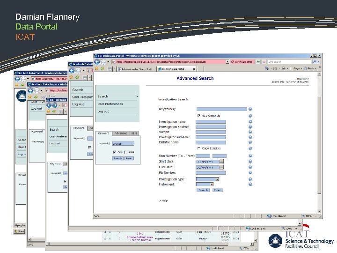
Task: Switch to the Information for Staff browser tab
Action: pos(137,69)
